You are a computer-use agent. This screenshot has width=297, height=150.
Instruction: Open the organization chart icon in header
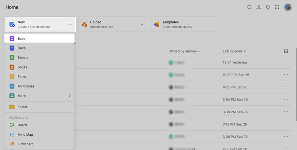click(258, 7)
